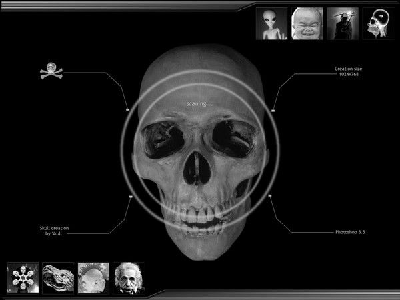Select the callout marker above Skull creation line
The width and height of the screenshot is (400, 300).
point(131,197)
